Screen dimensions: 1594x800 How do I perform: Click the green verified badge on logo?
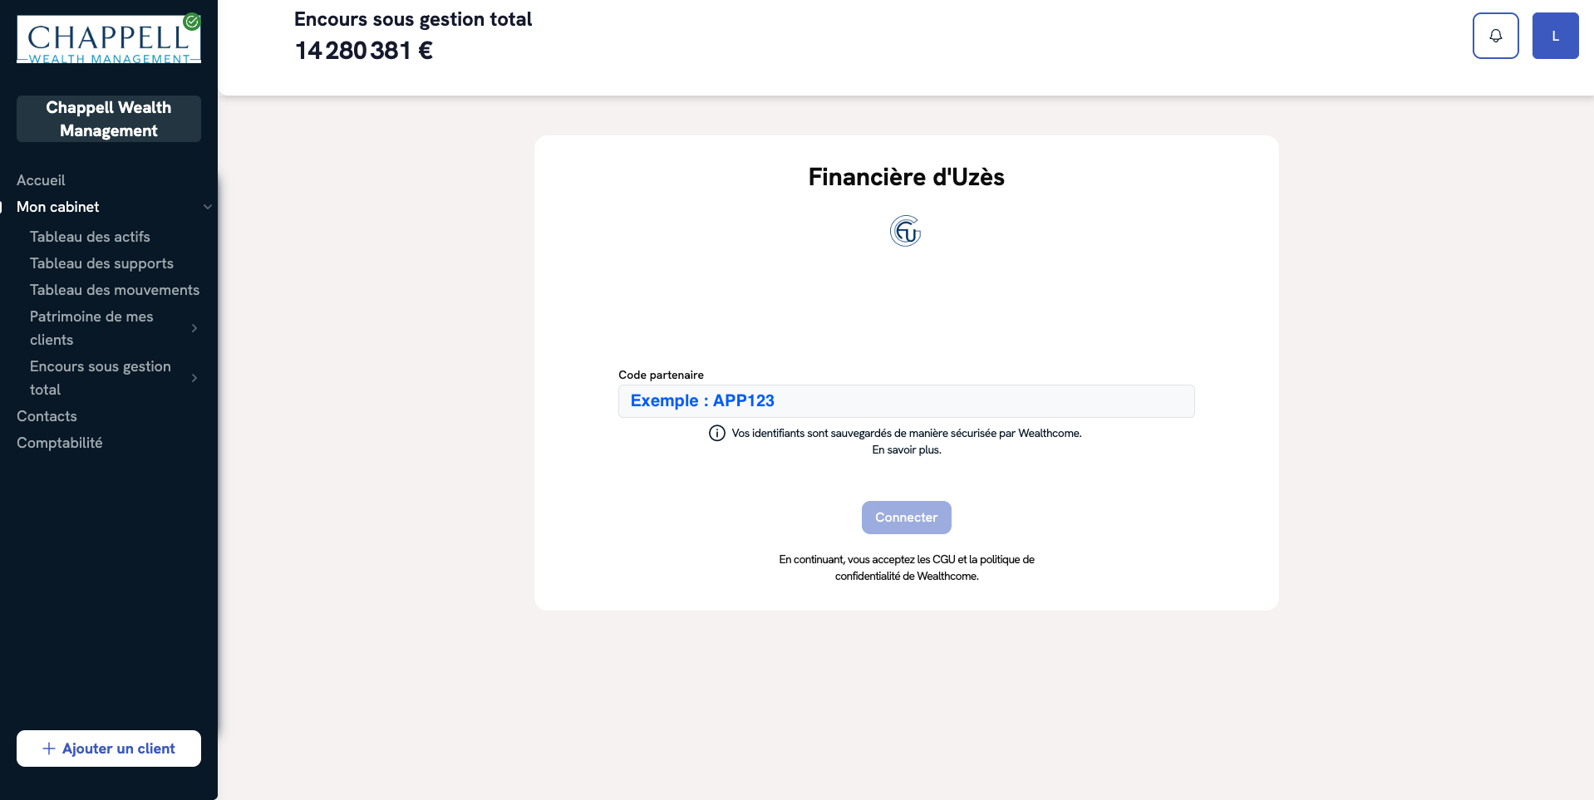click(x=192, y=22)
